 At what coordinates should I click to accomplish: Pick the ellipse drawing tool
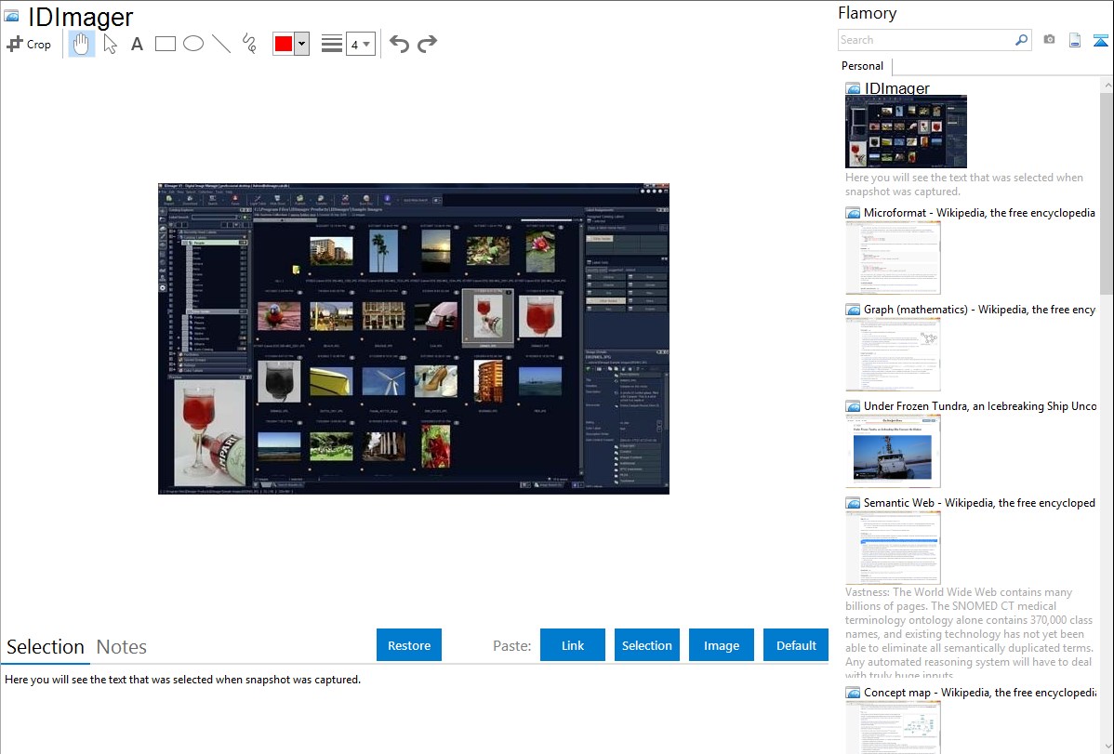coord(193,44)
